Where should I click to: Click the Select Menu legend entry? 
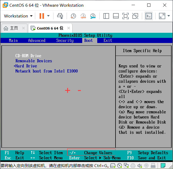tap(46, 158)
